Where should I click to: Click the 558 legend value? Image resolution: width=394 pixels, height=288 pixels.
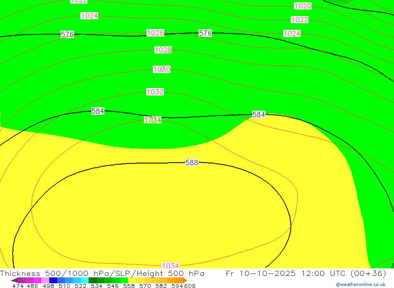click(x=129, y=286)
